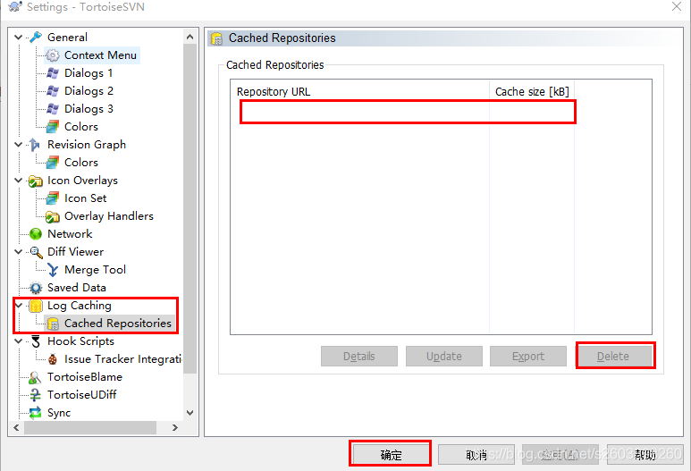The width and height of the screenshot is (691, 471).
Task: Sort by Cache size [kB] column
Action: [532, 91]
